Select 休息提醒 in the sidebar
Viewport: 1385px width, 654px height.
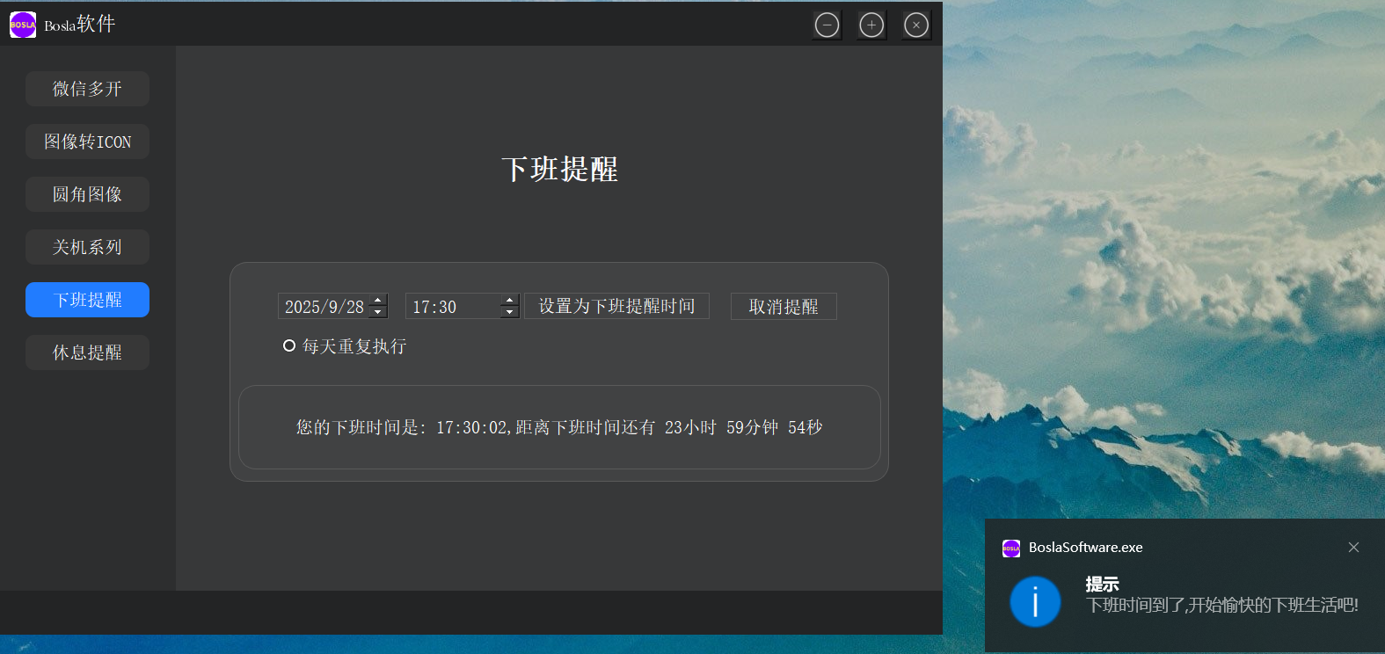point(87,352)
